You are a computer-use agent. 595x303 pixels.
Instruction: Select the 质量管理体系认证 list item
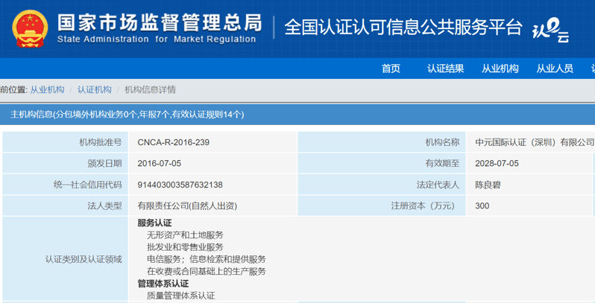(180, 296)
